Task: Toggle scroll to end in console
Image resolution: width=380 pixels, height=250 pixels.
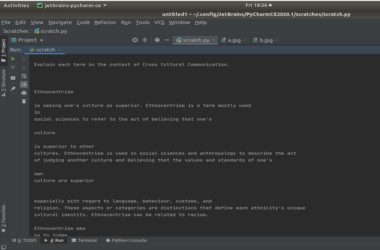Action: [24, 84]
